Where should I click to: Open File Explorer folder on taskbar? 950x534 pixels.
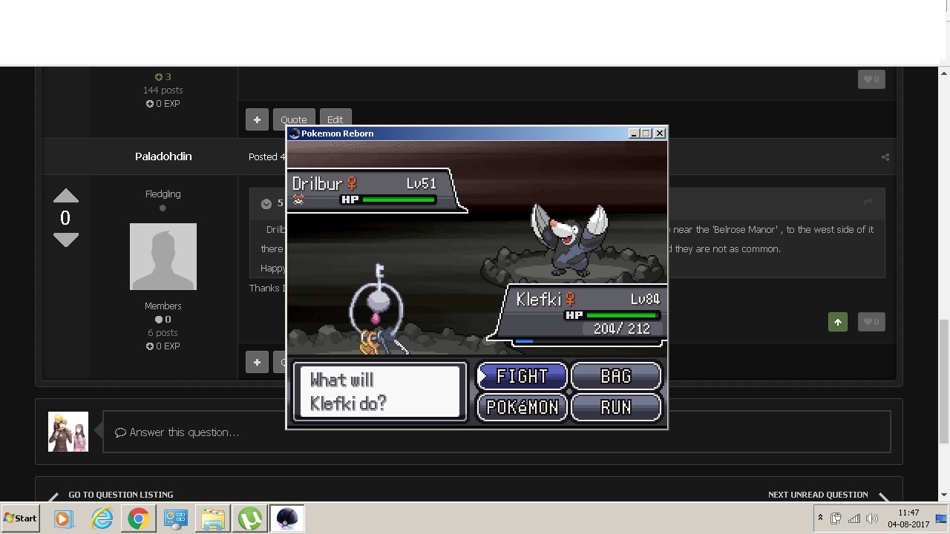pos(213,518)
